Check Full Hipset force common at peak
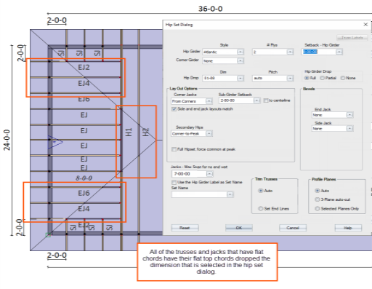Image resolution: width=372 pixels, height=289 pixels. tap(174, 149)
